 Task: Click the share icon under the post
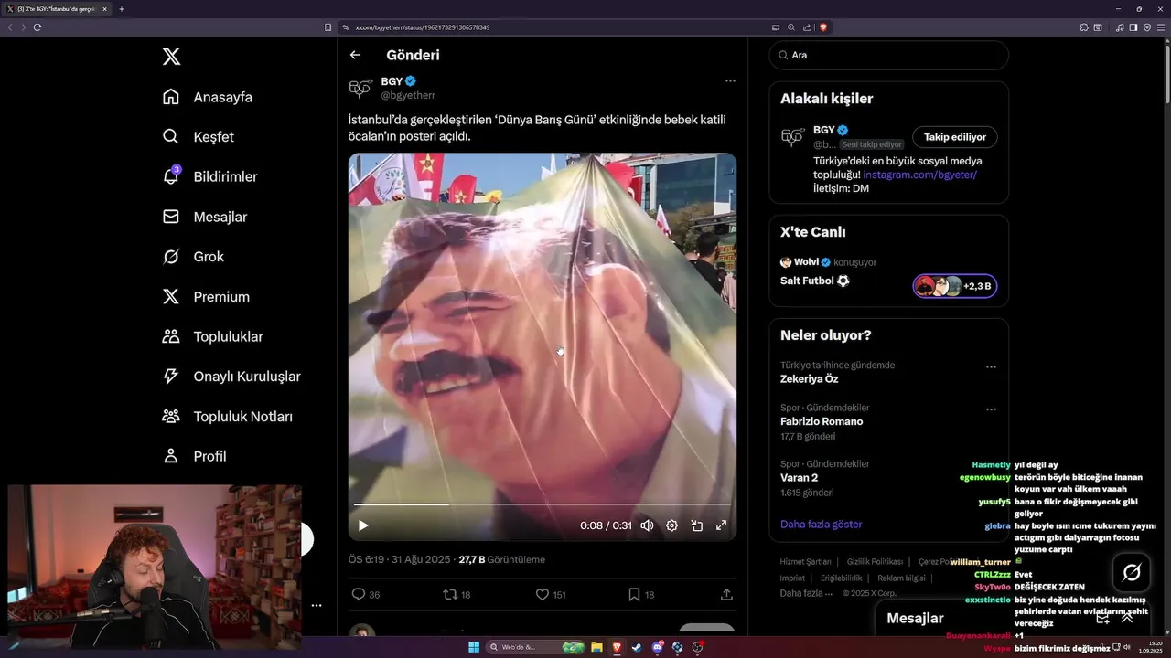(726, 594)
